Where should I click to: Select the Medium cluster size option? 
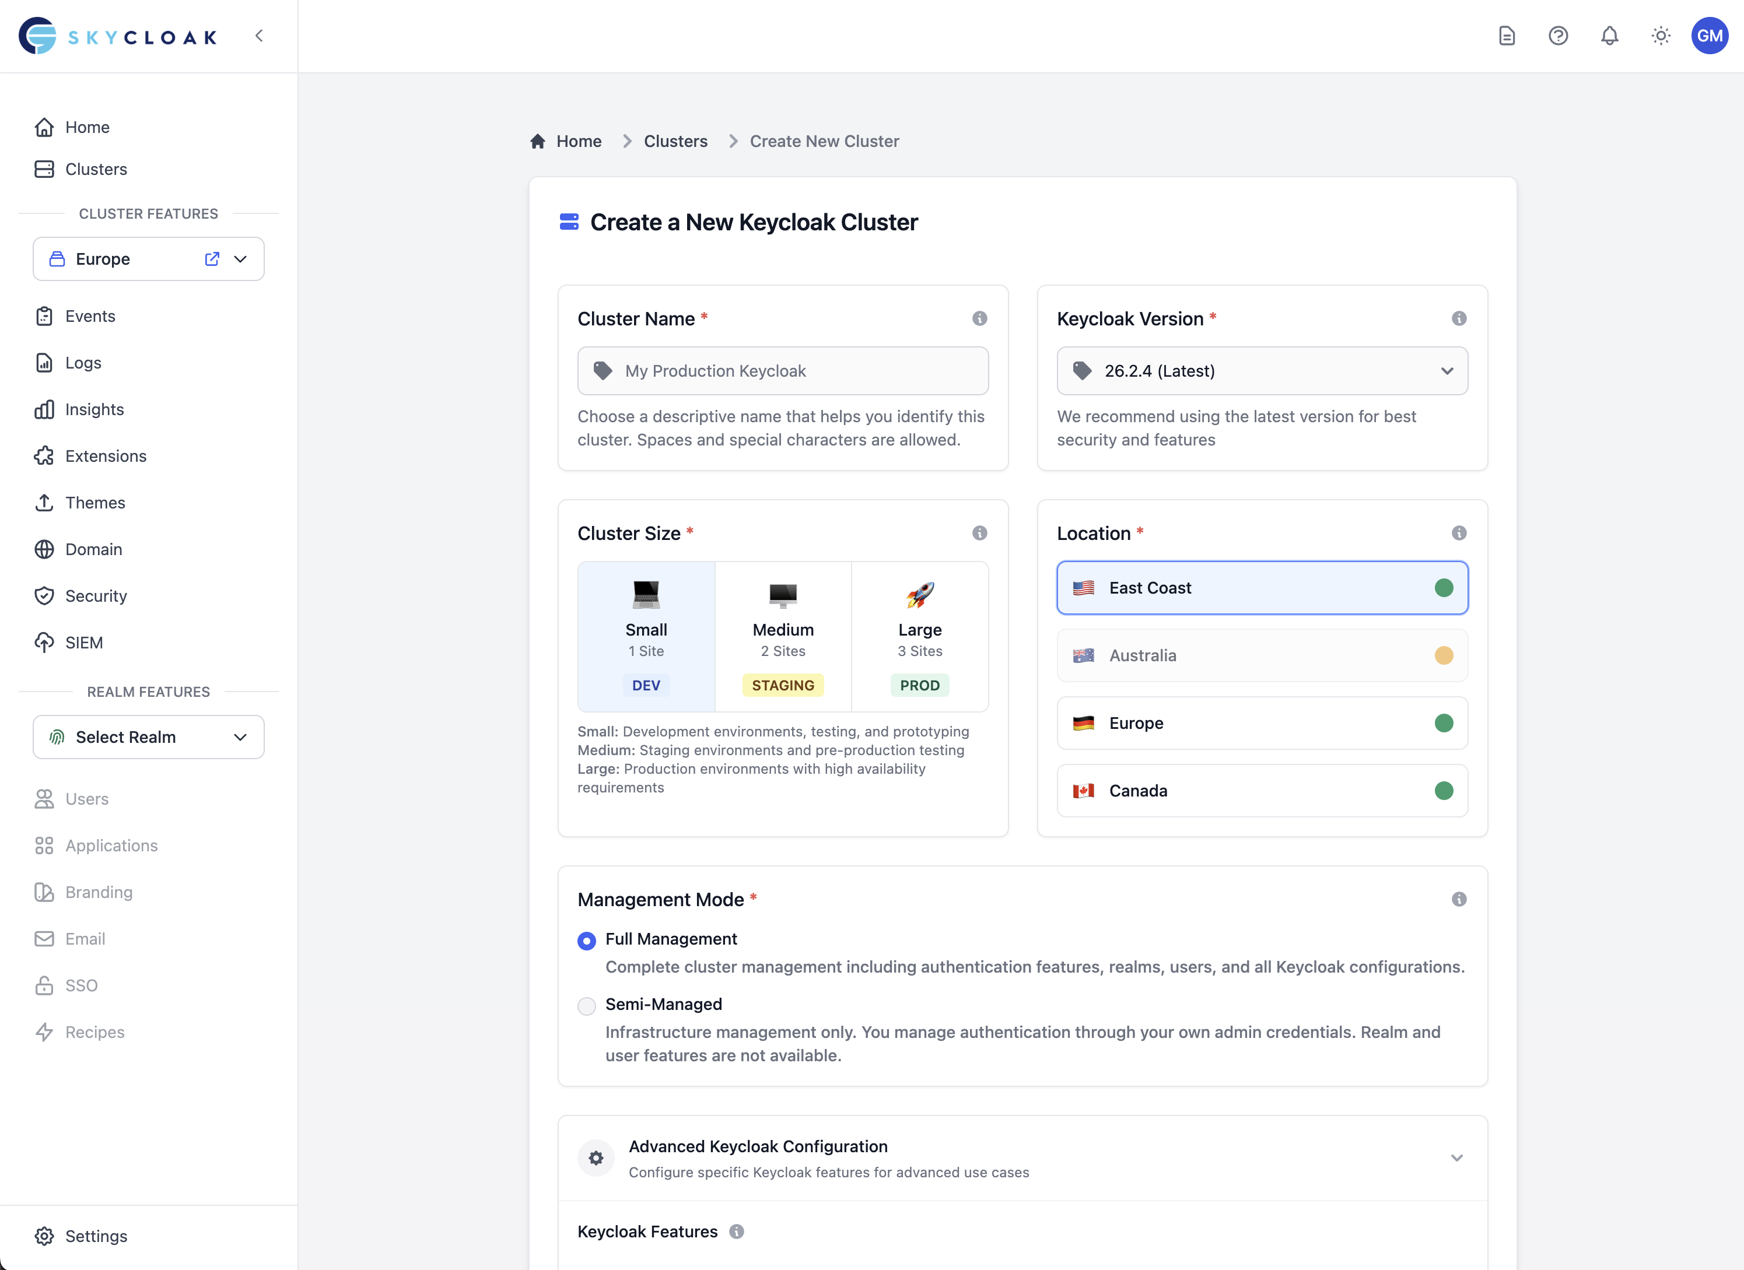[x=783, y=637]
